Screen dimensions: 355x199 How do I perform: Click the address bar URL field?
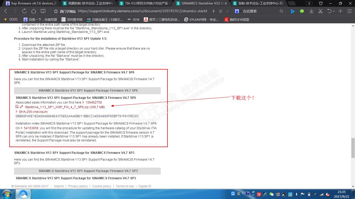point(143,11)
